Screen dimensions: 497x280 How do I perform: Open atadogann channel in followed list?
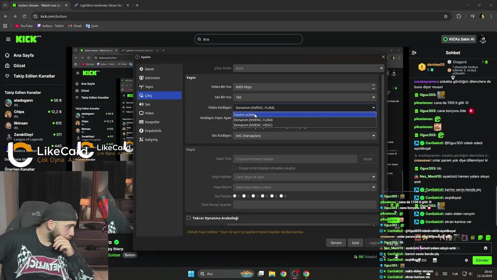tap(33, 103)
